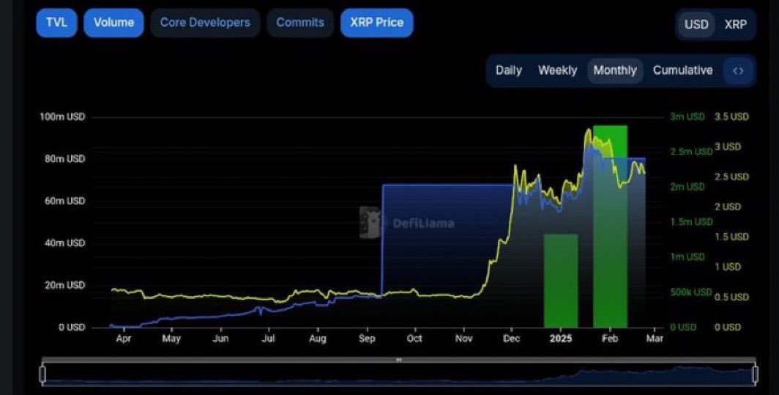Image resolution: width=779 pixels, height=395 pixels.
Task: Click the Feb label on the time axis
Action: [610, 339]
